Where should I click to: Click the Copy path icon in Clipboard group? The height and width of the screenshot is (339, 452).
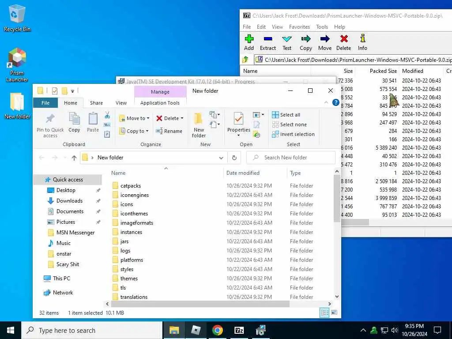point(107,125)
